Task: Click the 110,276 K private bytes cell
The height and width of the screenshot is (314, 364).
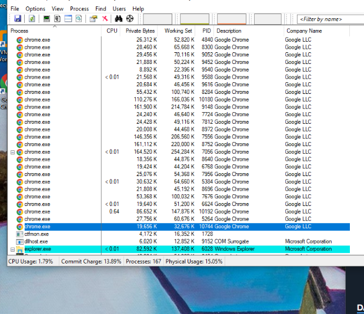Action: click(145, 100)
